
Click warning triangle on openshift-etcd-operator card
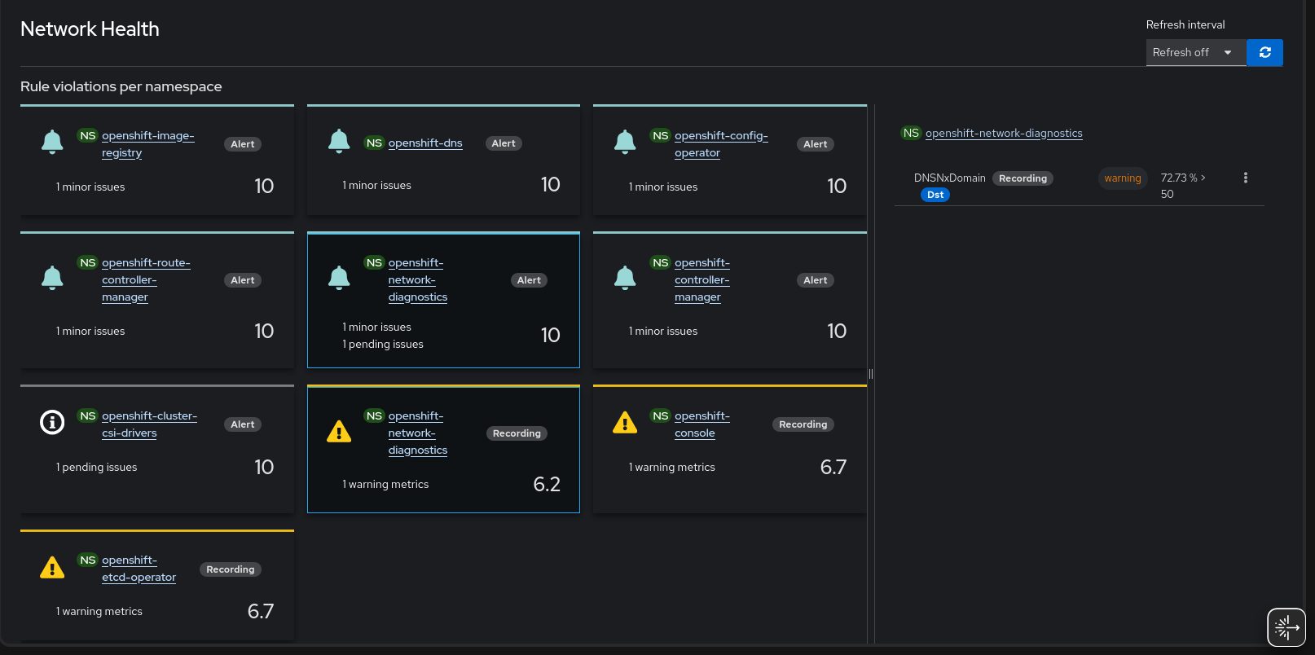pyautogui.click(x=52, y=567)
